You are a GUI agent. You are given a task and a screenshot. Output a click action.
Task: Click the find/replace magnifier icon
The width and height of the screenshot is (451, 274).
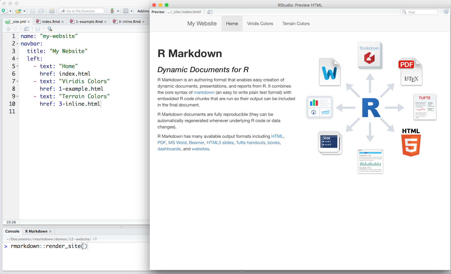point(50,29)
